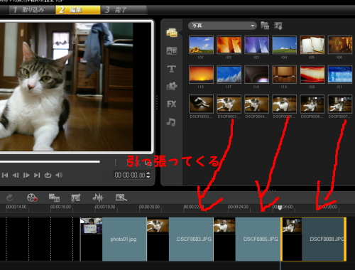
Task: Open the preview volume speaker control
Action: click(x=59, y=175)
